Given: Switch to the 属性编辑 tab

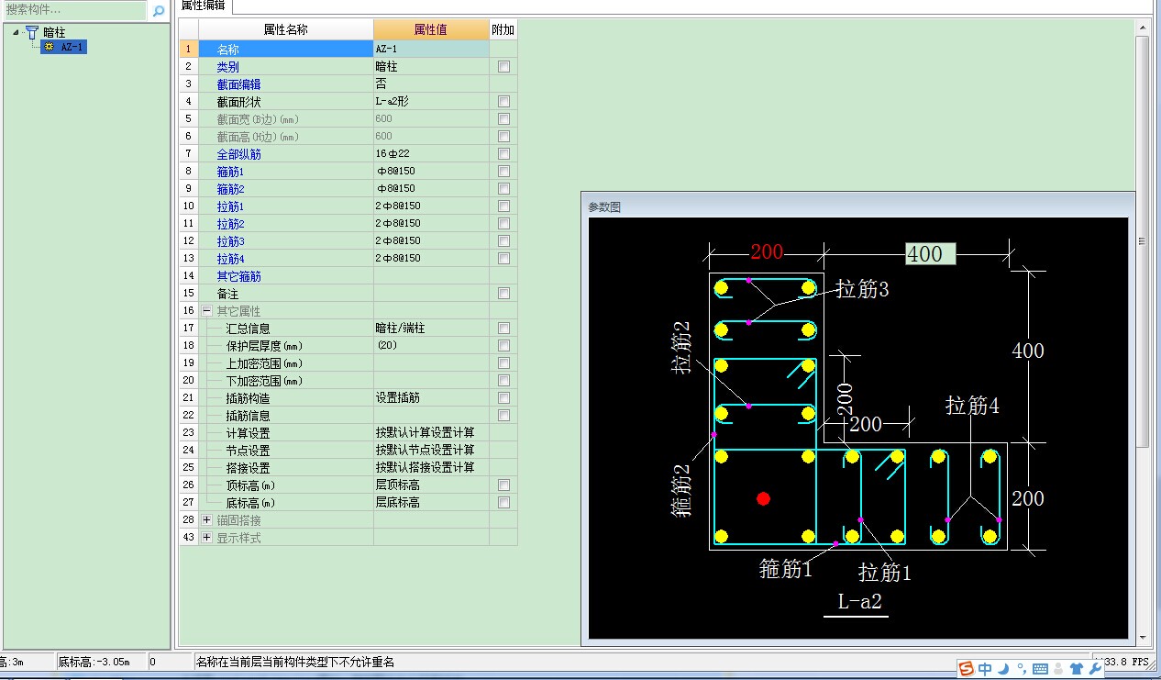Looking at the screenshot, I should (203, 6).
